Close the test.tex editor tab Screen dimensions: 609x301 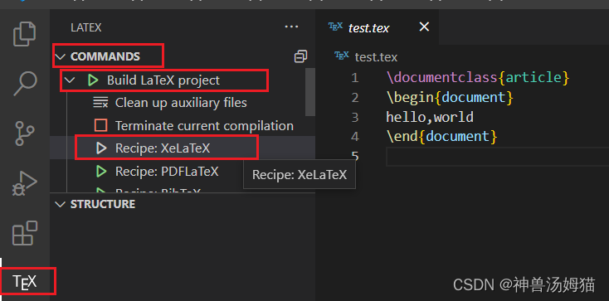425,27
